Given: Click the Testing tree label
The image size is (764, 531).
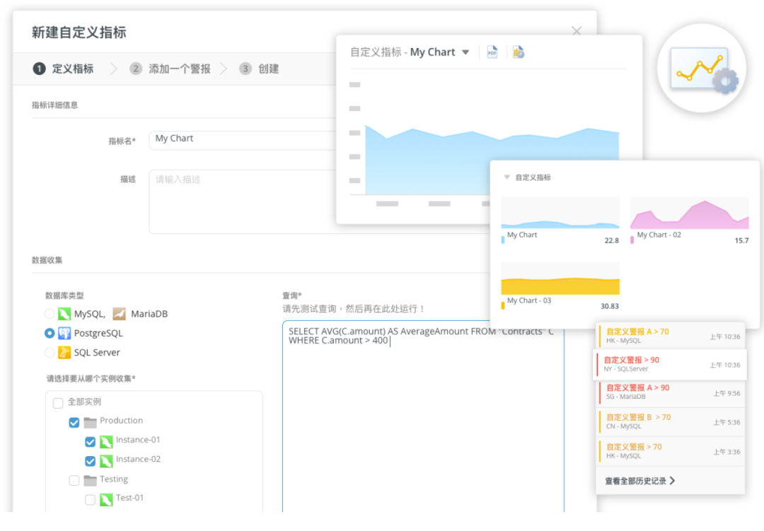Looking at the screenshot, I should tap(114, 479).
